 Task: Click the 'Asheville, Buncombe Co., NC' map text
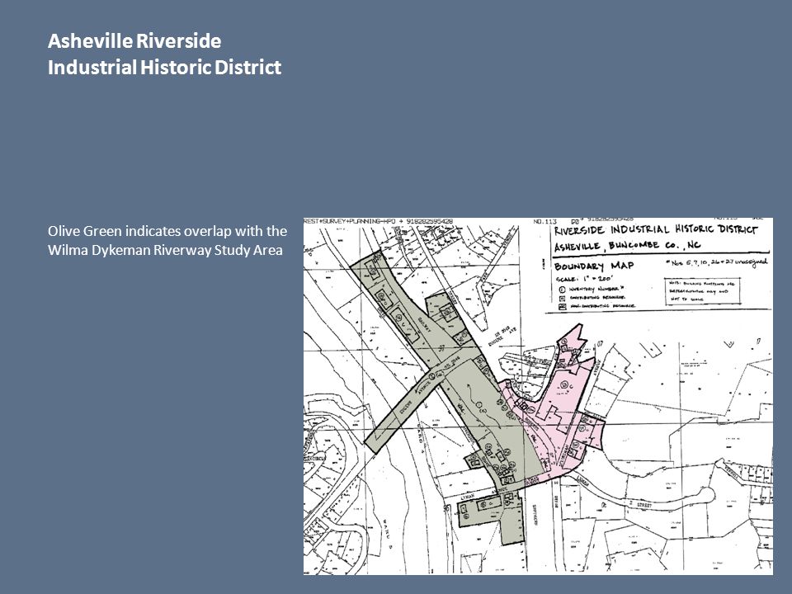click(627, 246)
